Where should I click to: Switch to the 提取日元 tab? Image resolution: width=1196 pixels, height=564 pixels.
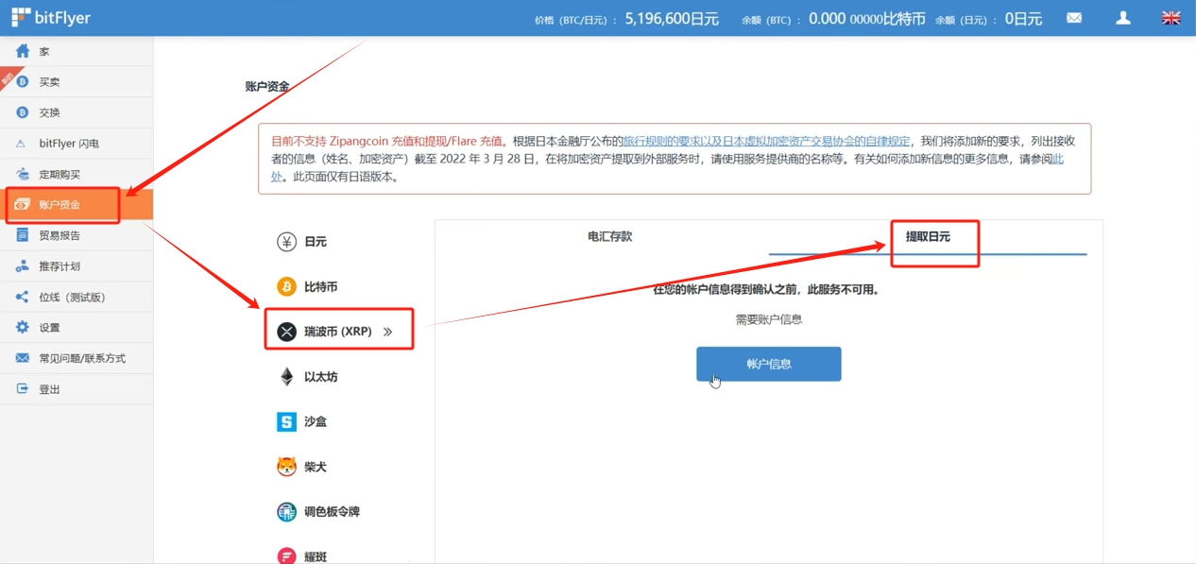tap(928, 236)
